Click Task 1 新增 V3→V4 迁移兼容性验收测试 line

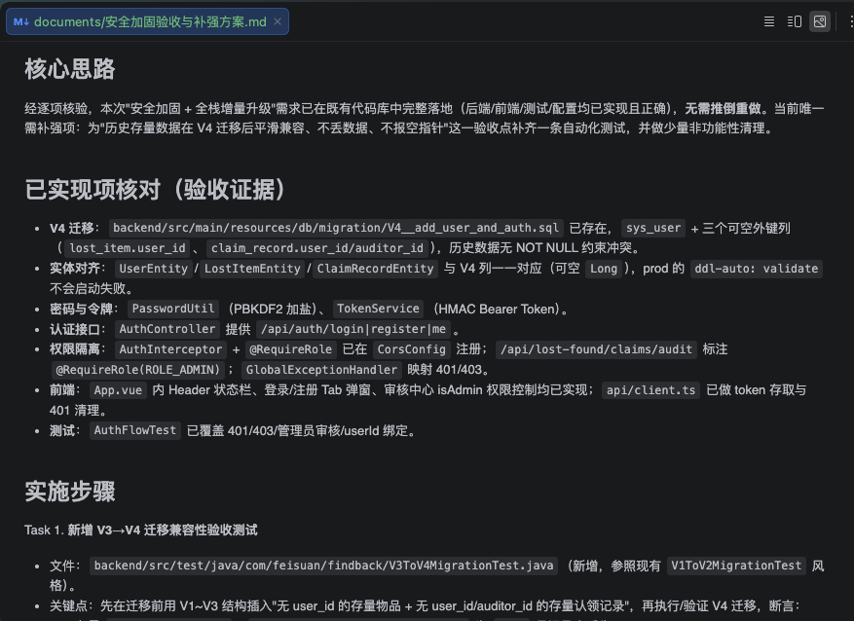141,530
